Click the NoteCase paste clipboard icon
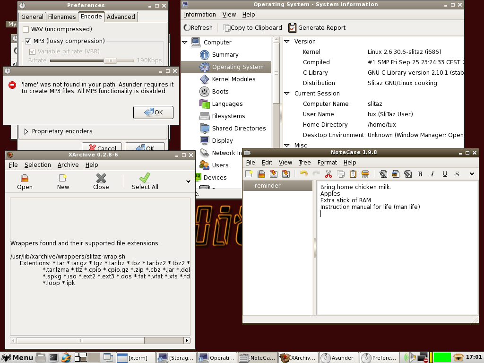Screen dimensions: 484x363 pyautogui.click(x=353, y=174)
